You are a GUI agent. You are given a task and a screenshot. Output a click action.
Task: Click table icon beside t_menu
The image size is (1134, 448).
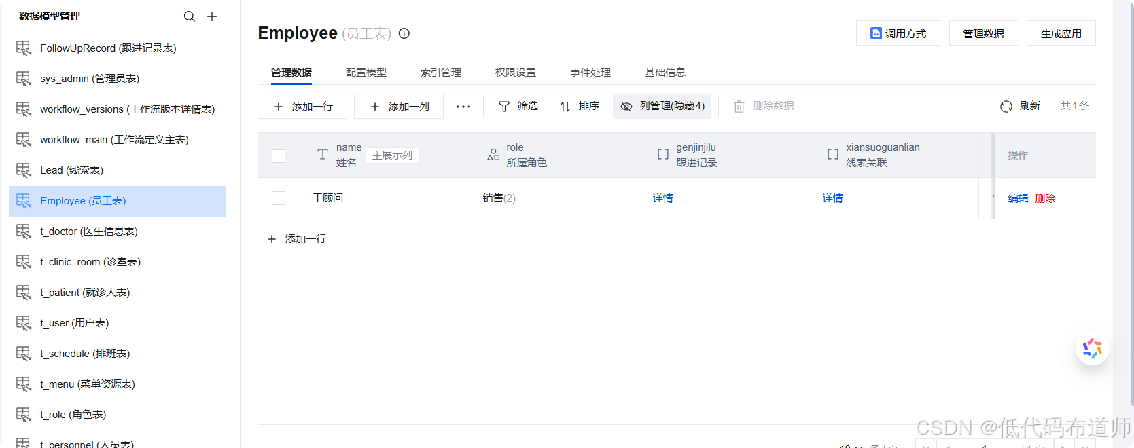pyautogui.click(x=24, y=384)
